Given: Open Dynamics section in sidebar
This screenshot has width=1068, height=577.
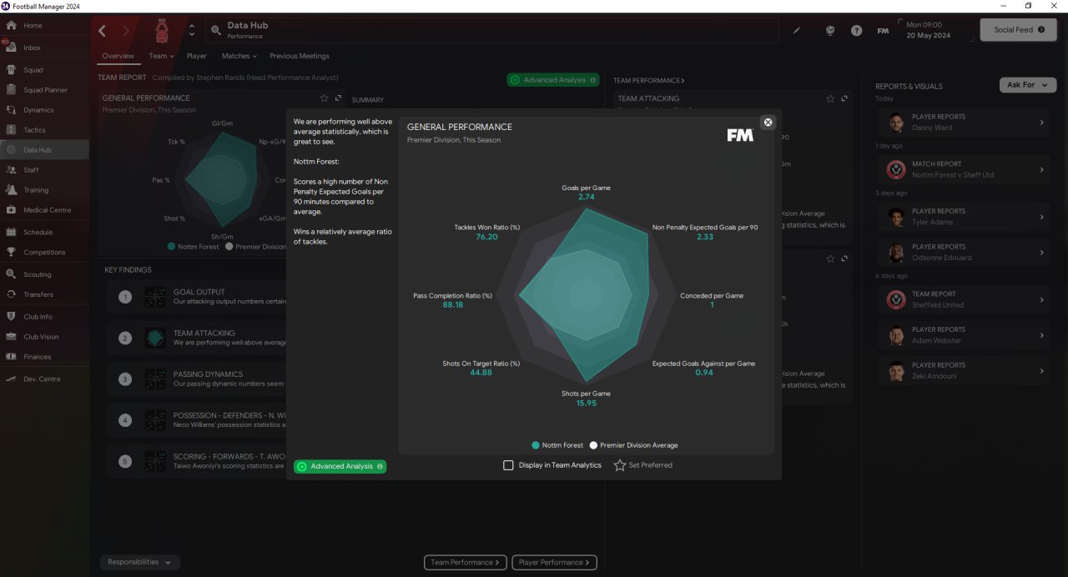Looking at the screenshot, I should click(44, 110).
